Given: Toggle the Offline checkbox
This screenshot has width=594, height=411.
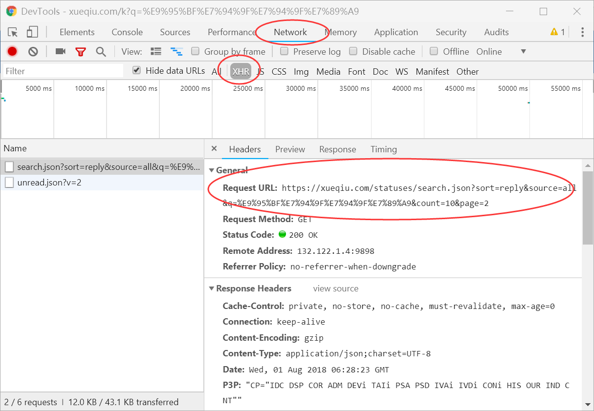Looking at the screenshot, I should point(434,51).
